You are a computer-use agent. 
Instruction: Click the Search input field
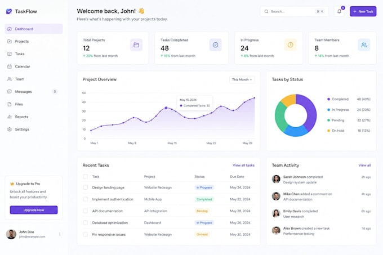[294, 11]
